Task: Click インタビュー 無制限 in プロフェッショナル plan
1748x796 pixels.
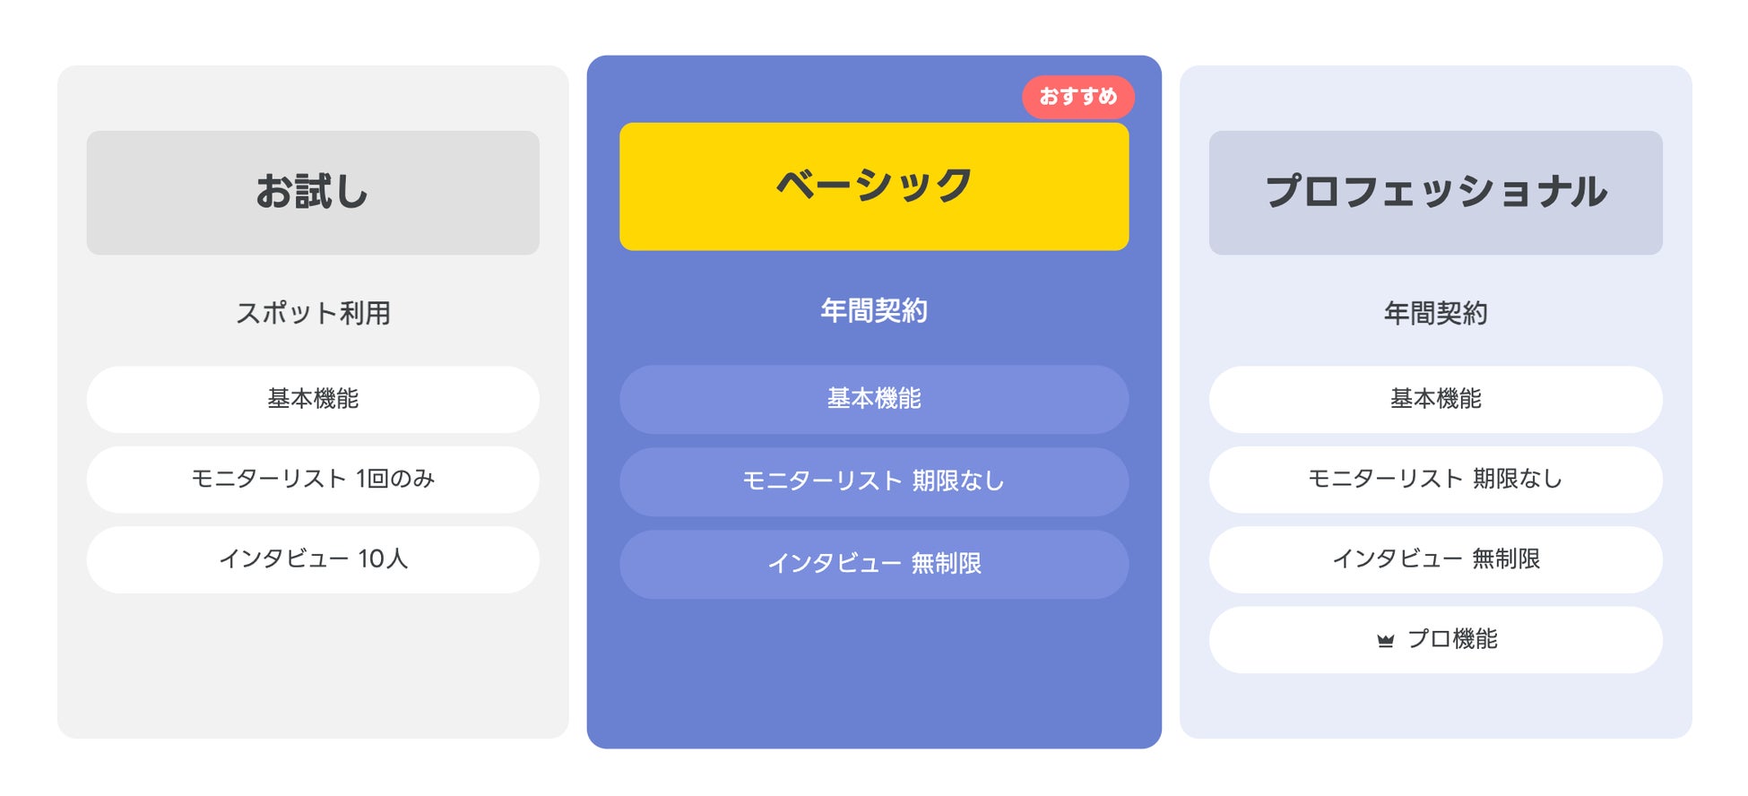Action: 1435,559
